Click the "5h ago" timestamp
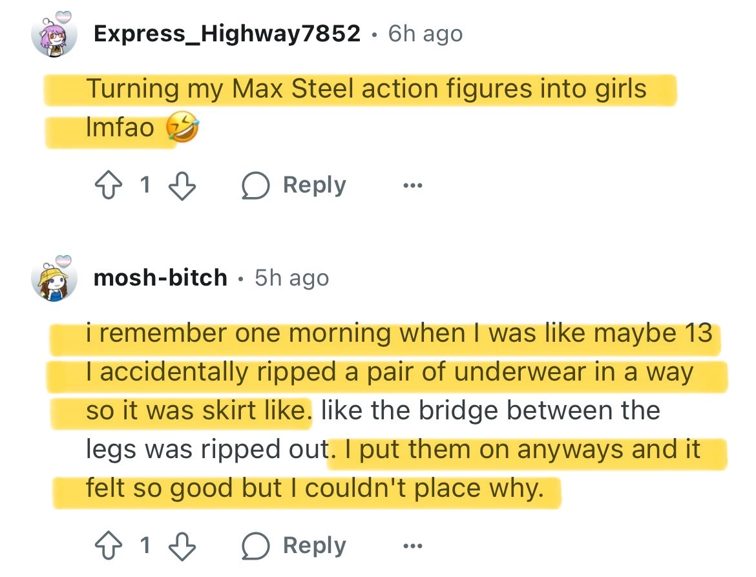 (292, 278)
